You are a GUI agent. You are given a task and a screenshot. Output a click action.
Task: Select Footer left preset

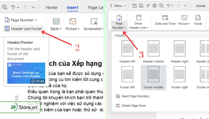(x=127, y=78)
